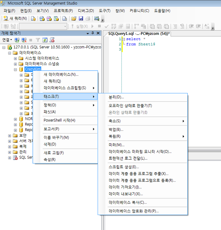Select the CrazyKim database item
Image resolution: width=221 pixels, height=230 pixels.
click(33, 69)
